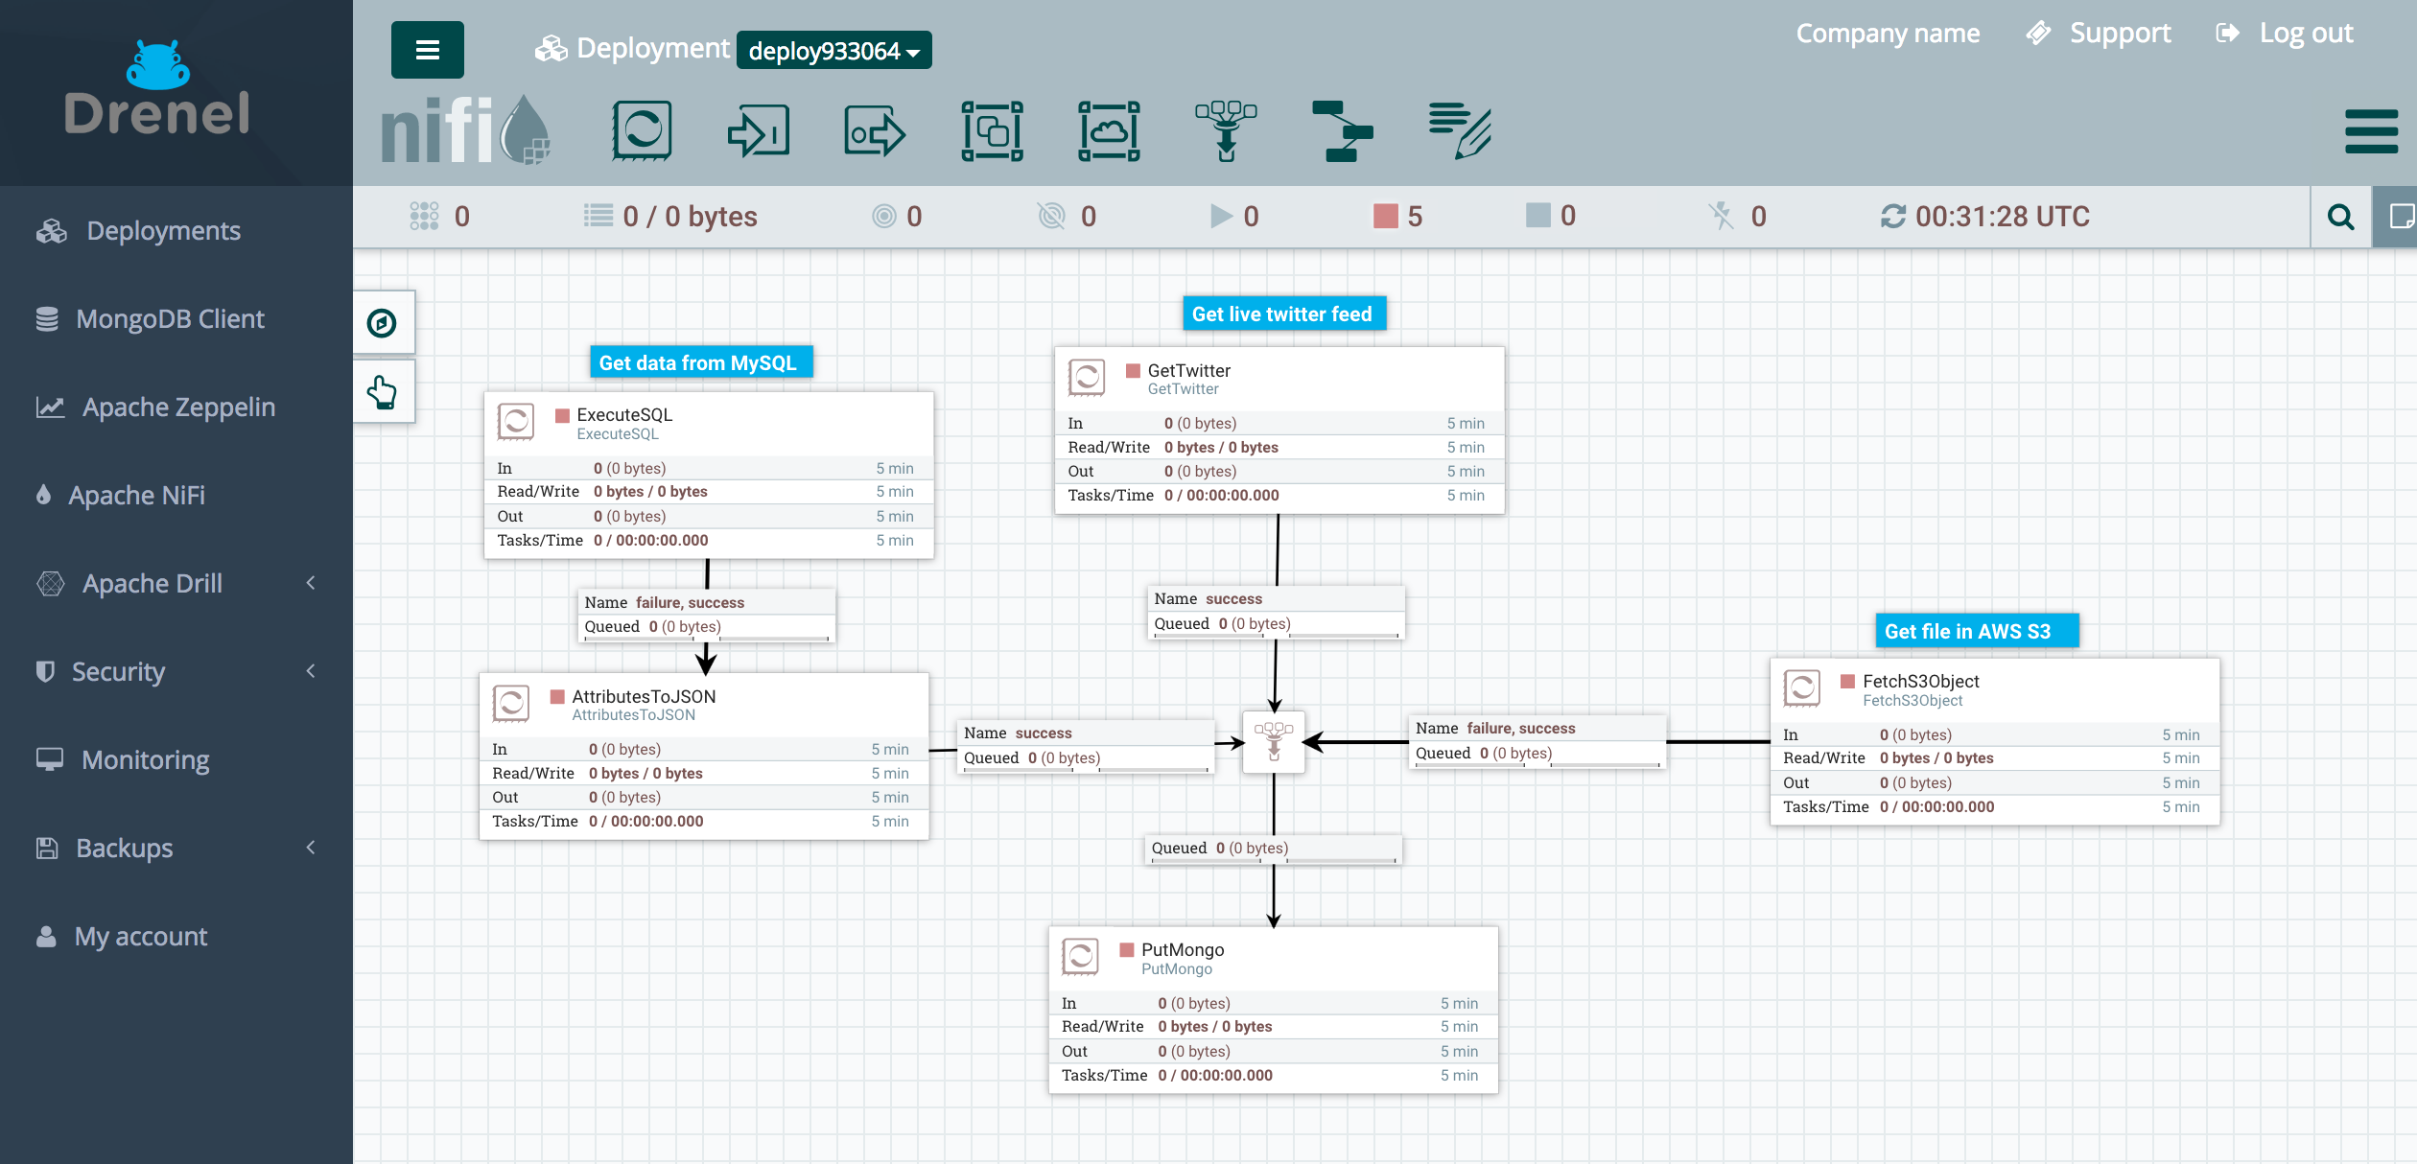This screenshot has width=2417, height=1164.
Task: Click the AttributesToJSON processor icon
Action: (x=511, y=704)
